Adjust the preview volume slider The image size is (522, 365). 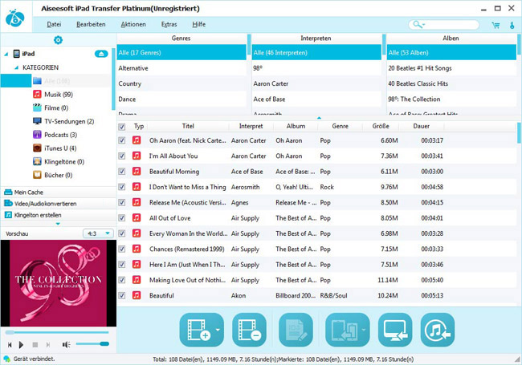[x=92, y=344]
